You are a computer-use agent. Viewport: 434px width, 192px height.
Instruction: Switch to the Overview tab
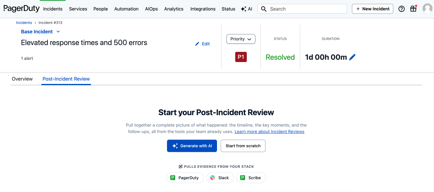(22, 79)
